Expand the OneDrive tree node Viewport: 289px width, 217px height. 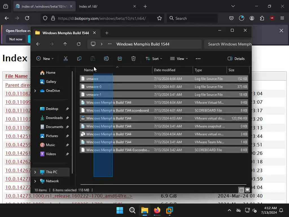tap(35, 91)
